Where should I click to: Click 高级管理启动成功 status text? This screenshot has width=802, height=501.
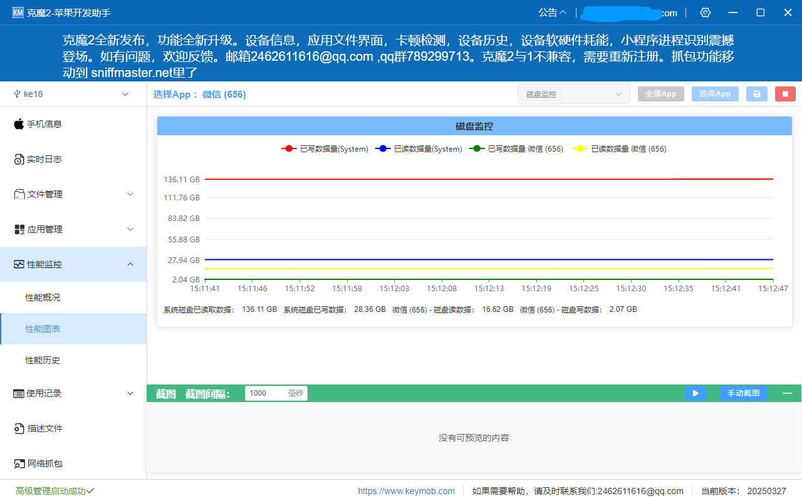[50, 491]
